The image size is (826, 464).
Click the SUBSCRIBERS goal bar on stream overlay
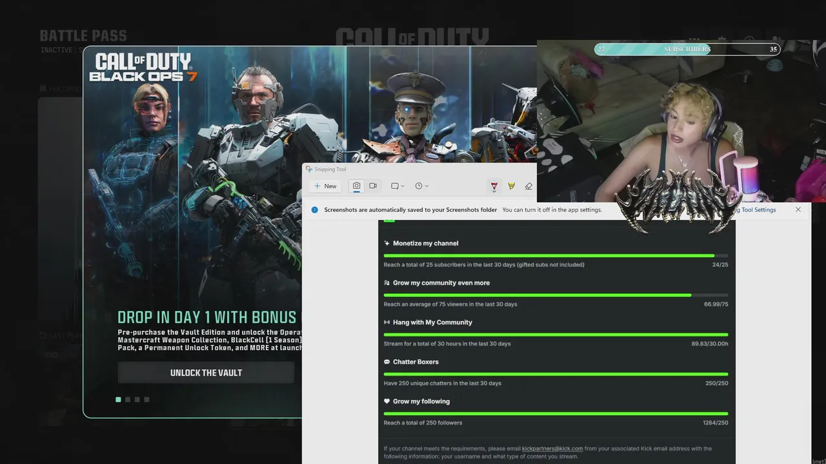click(x=687, y=49)
